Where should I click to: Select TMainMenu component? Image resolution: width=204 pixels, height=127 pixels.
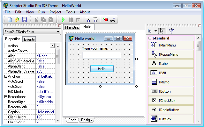(x=171, y=45)
